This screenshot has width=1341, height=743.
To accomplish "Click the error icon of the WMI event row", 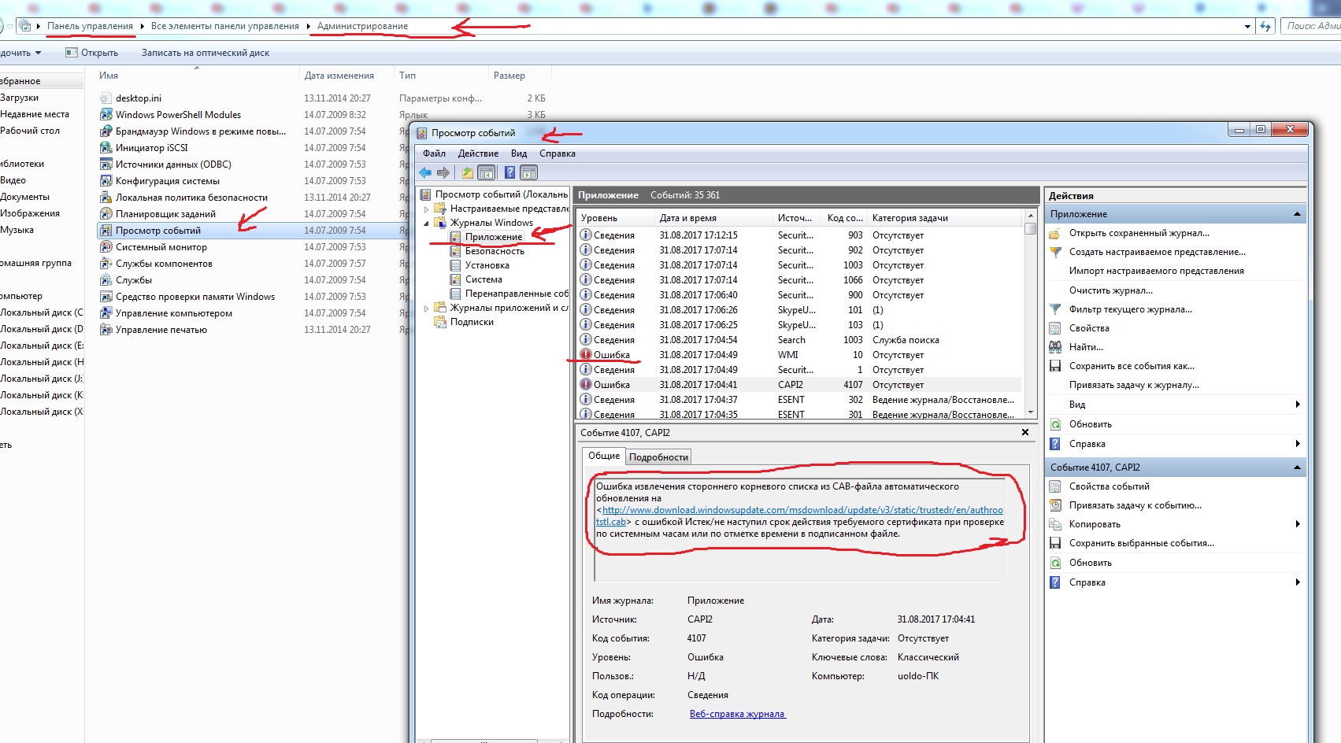I will pyautogui.click(x=586, y=354).
